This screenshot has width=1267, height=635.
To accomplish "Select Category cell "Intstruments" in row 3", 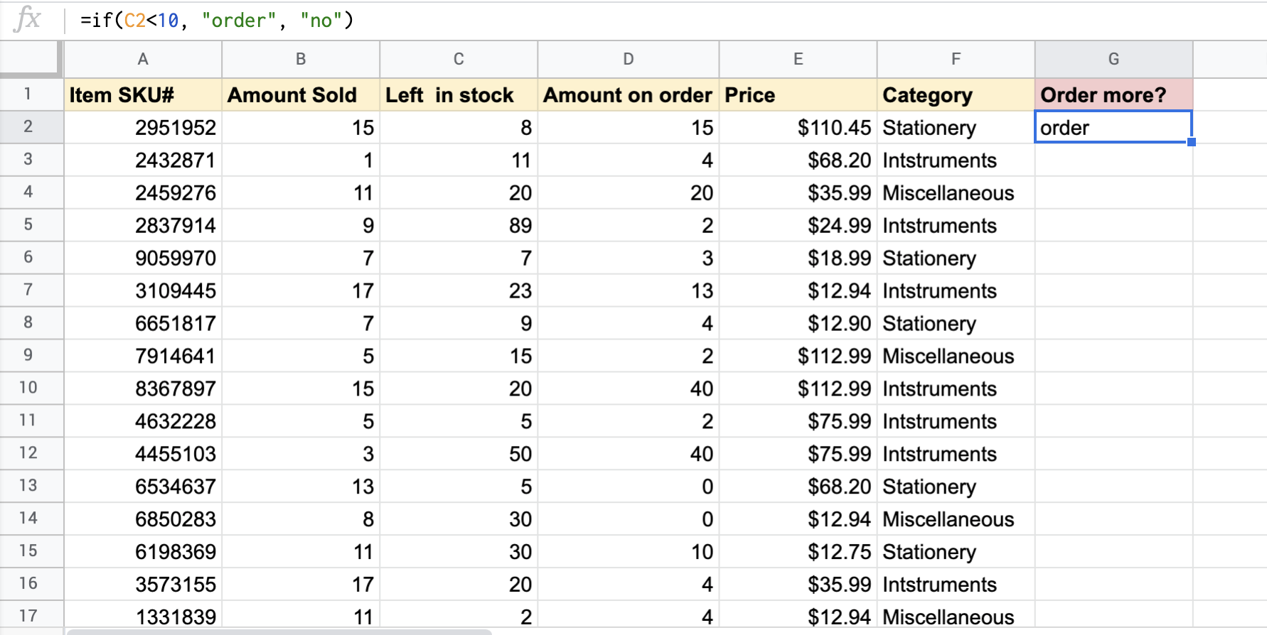I will click(x=956, y=160).
